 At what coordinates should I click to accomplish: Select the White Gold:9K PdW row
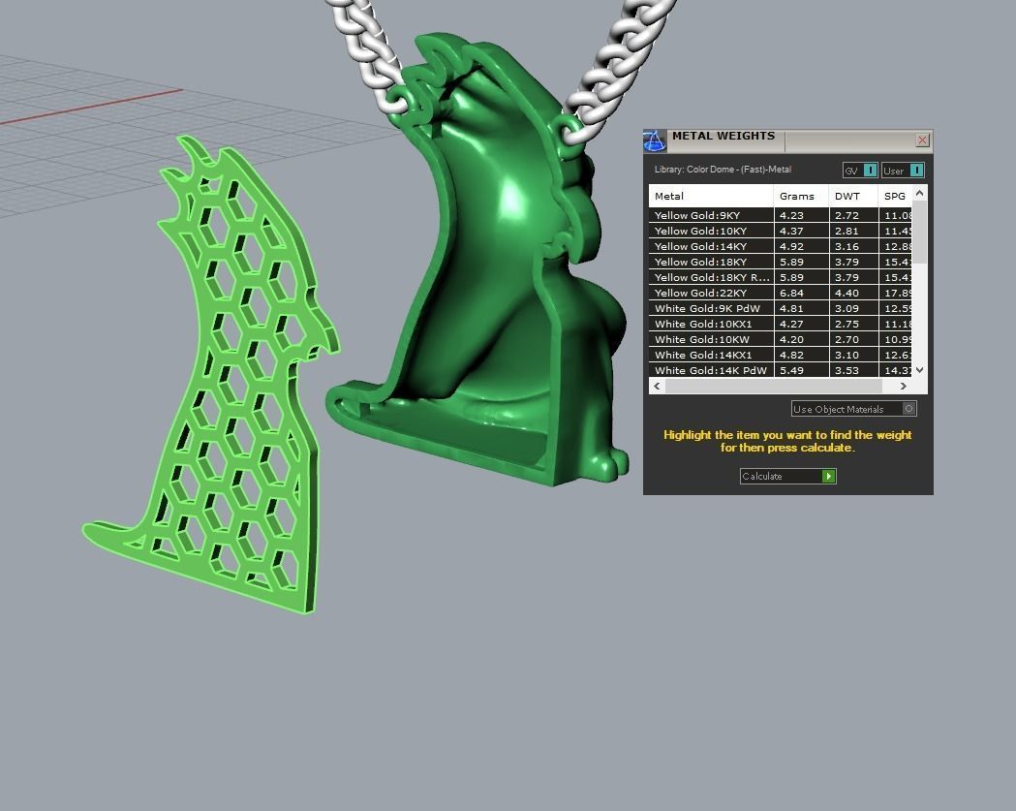[780, 308]
